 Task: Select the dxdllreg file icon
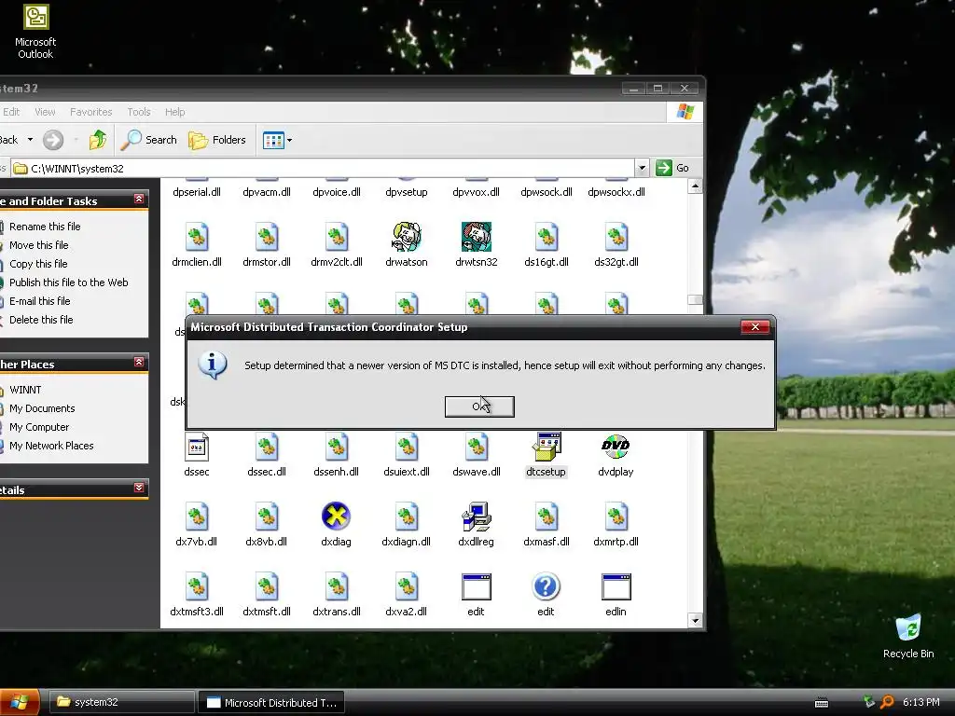click(x=477, y=516)
